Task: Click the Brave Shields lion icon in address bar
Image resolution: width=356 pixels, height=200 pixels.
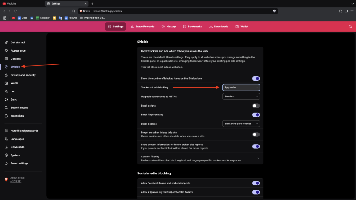Action: coord(274,11)
